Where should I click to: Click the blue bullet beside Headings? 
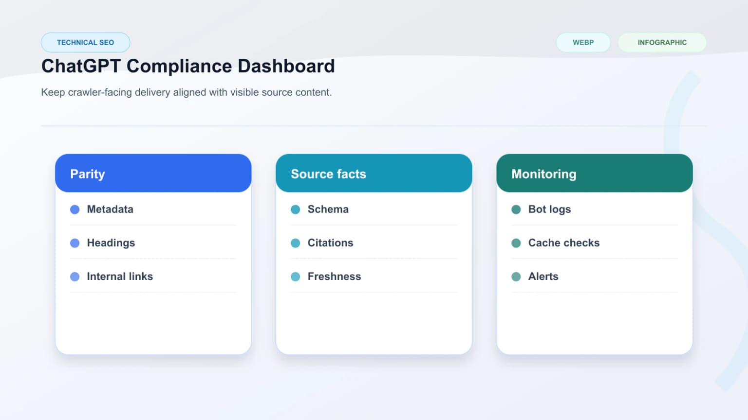[75, 243]
